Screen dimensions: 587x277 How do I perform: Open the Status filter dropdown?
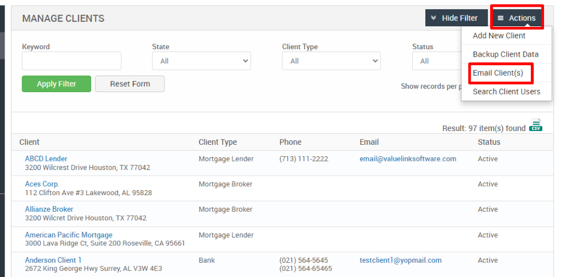[x=437, y=61]
